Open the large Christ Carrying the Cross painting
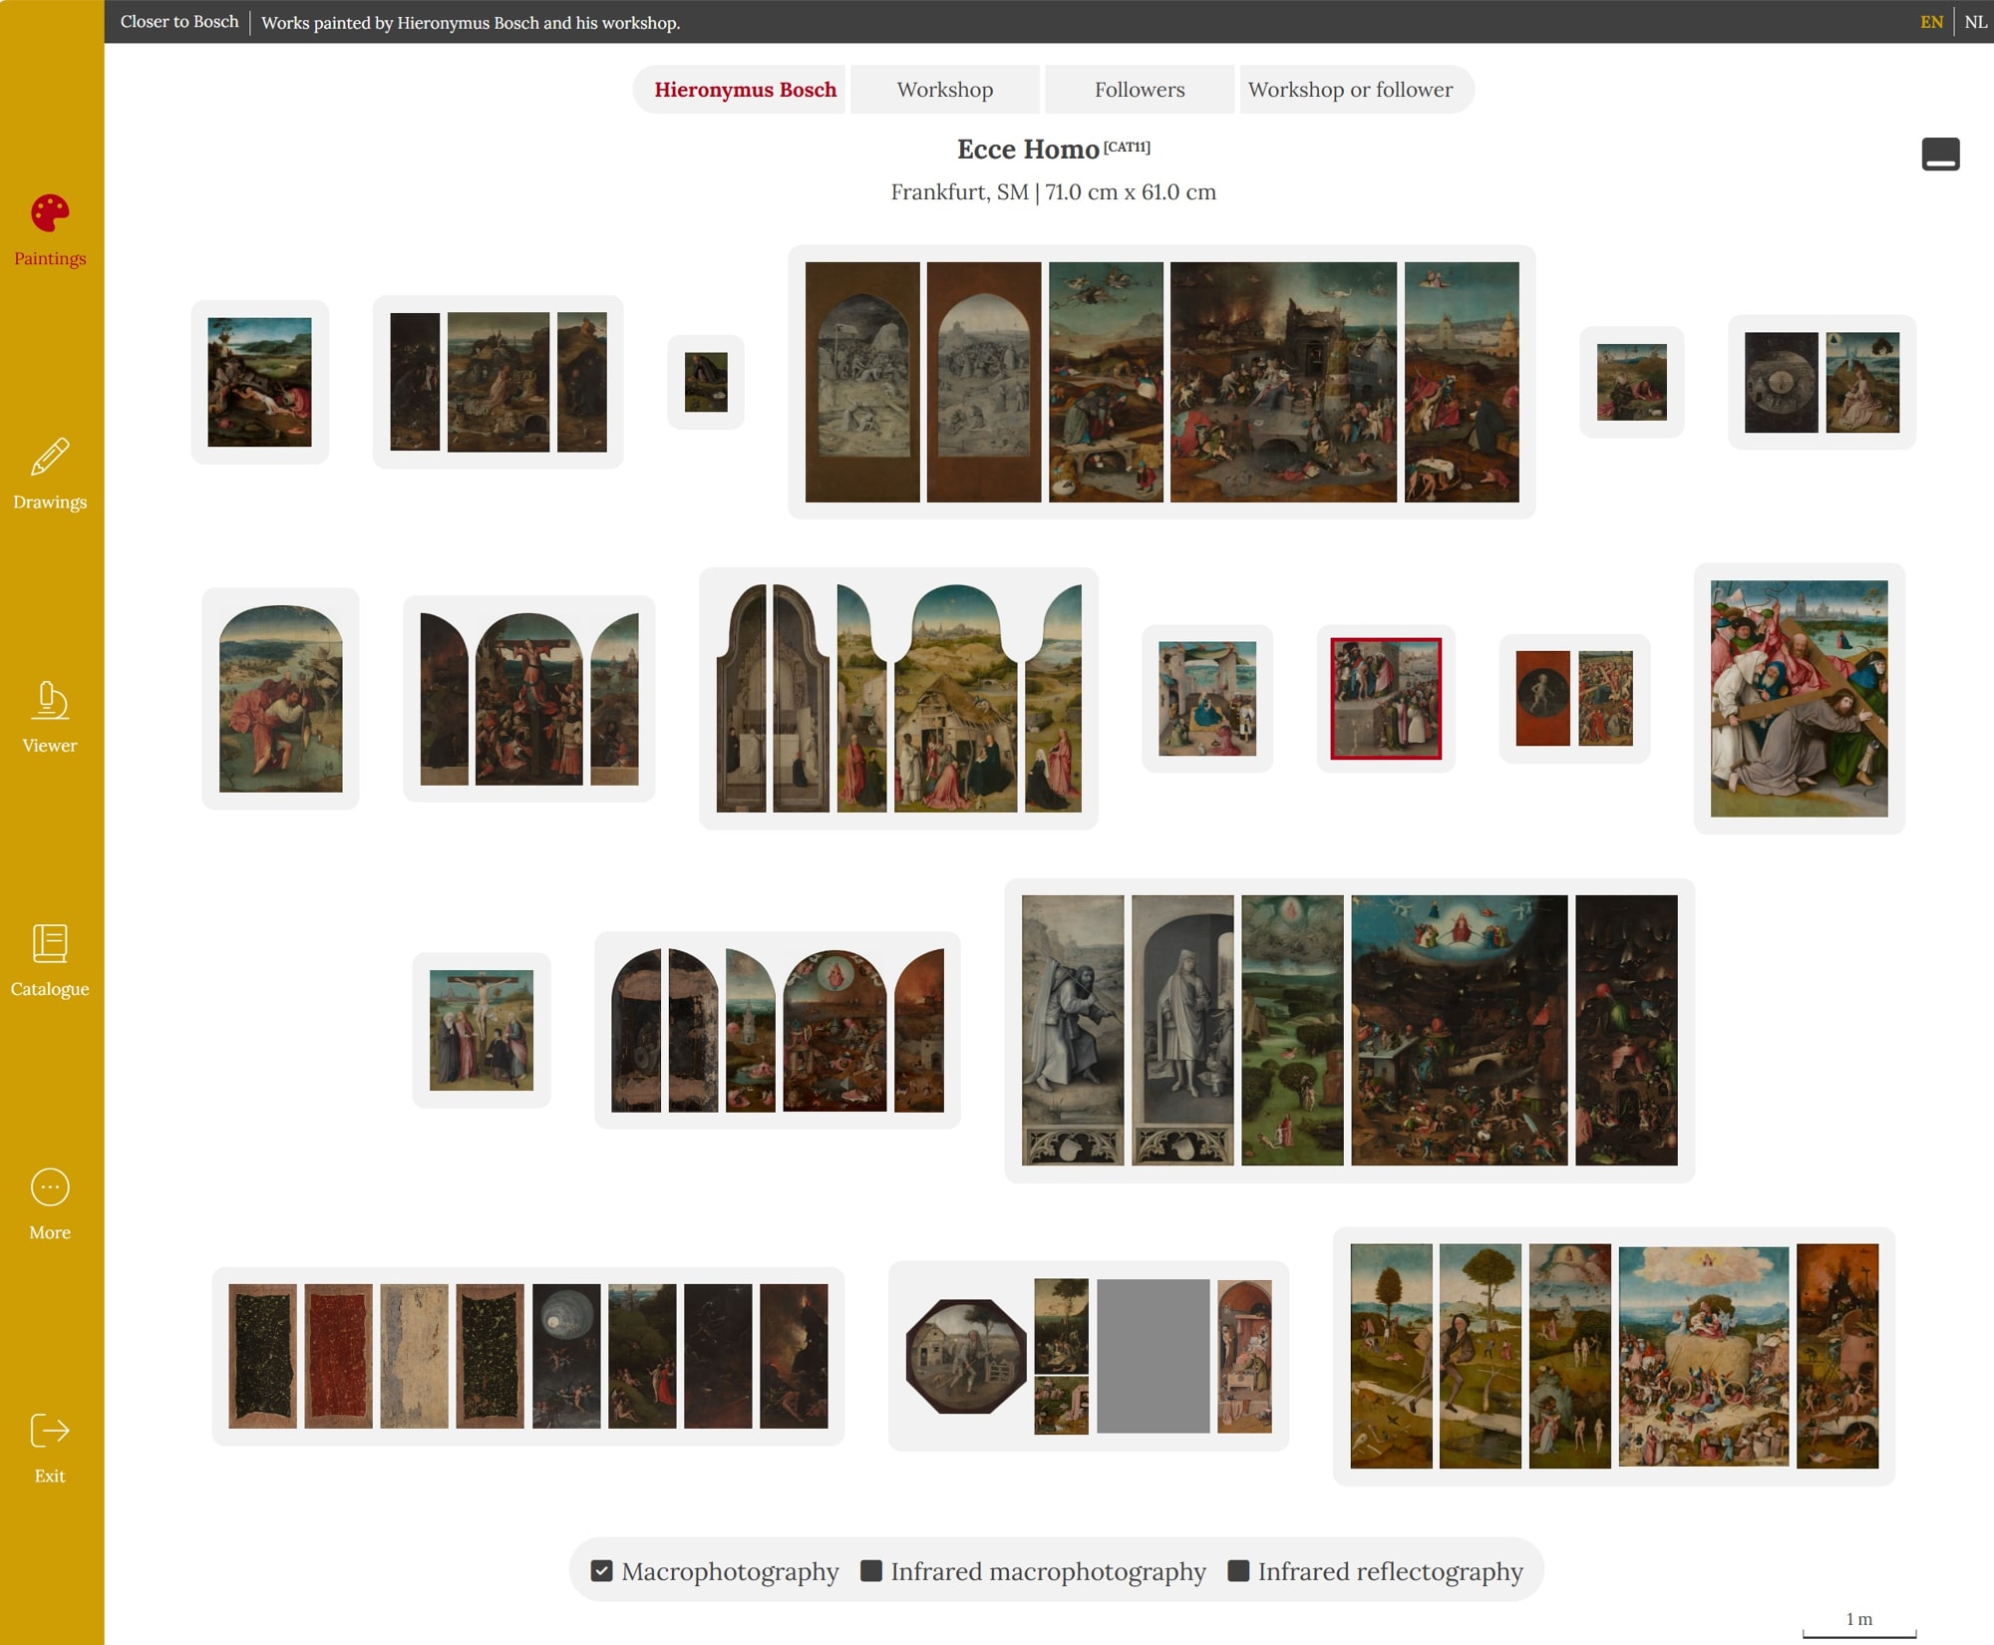Image resolution: width=1994 pixels, height=1645 pixels. pyautogui.click(x=1798, y=699)
